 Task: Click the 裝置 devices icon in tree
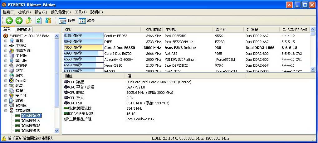coord(12,85)
